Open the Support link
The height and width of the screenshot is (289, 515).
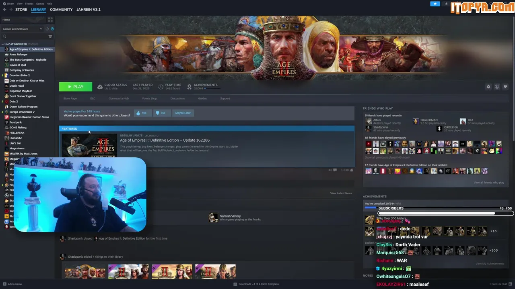[x=225, y=99]
